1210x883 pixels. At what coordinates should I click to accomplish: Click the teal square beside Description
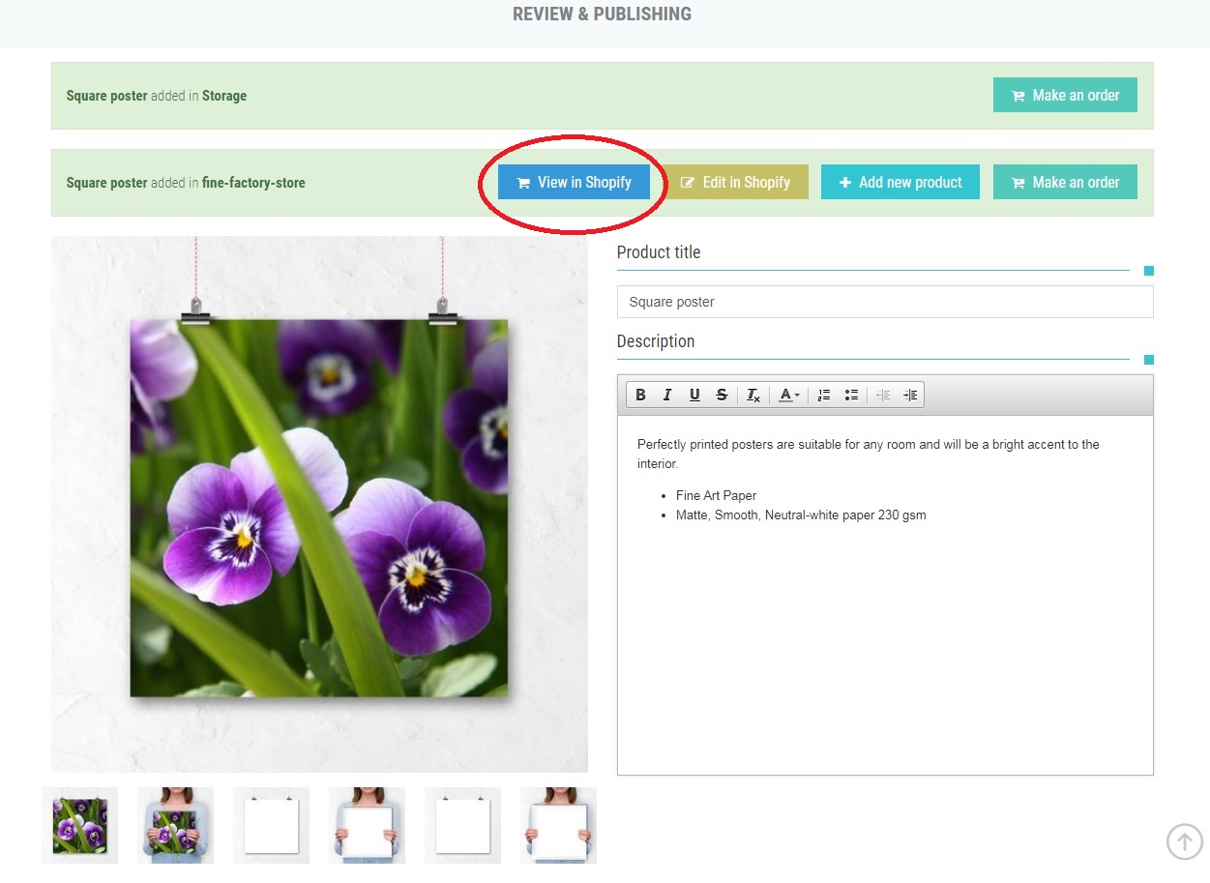click(1149, 360)
